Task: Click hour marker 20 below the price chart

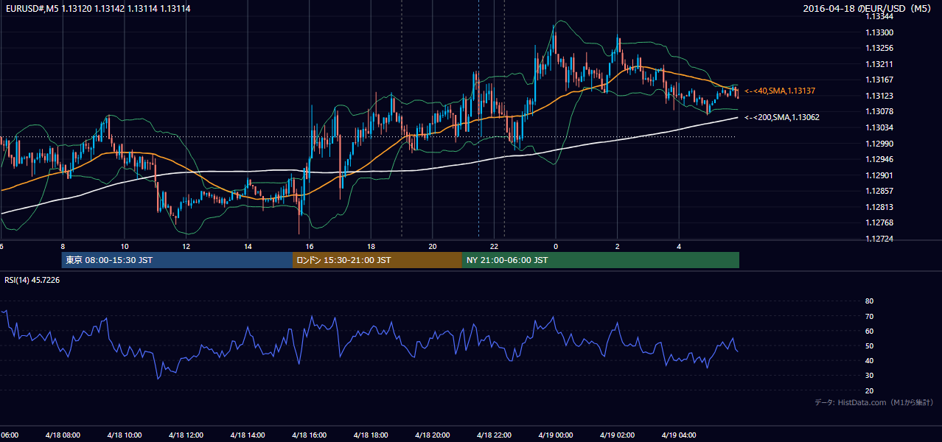Action: (433, 246)
